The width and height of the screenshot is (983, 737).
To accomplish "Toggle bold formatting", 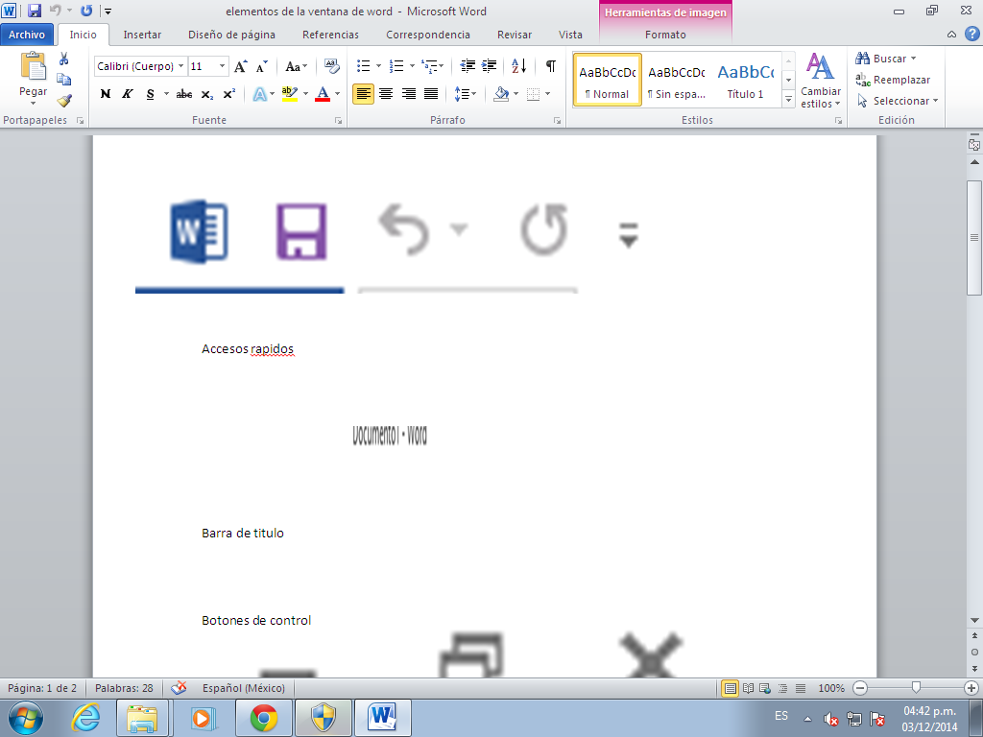I will pyautogui.click(x=106, y=93).
